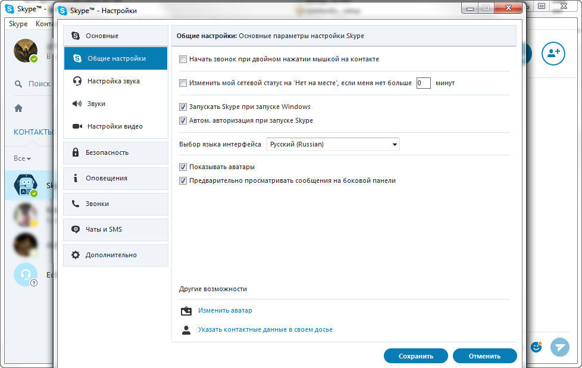The image size is (582, 368).
Task: Click the home icon in Skype sidebar
Action: click(18, 108)
